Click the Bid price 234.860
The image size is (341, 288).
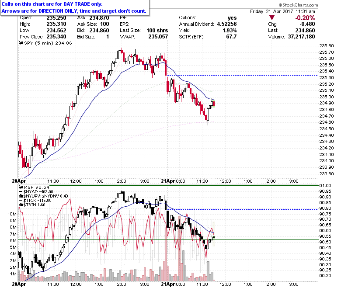pos(99,31)
